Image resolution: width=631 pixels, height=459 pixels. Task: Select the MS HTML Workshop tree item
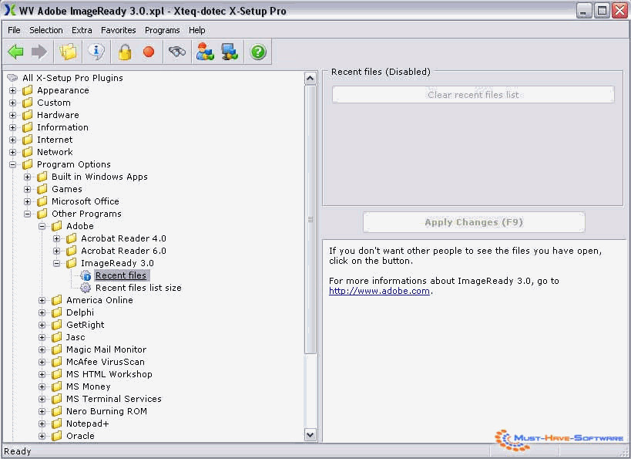(109, 374)
